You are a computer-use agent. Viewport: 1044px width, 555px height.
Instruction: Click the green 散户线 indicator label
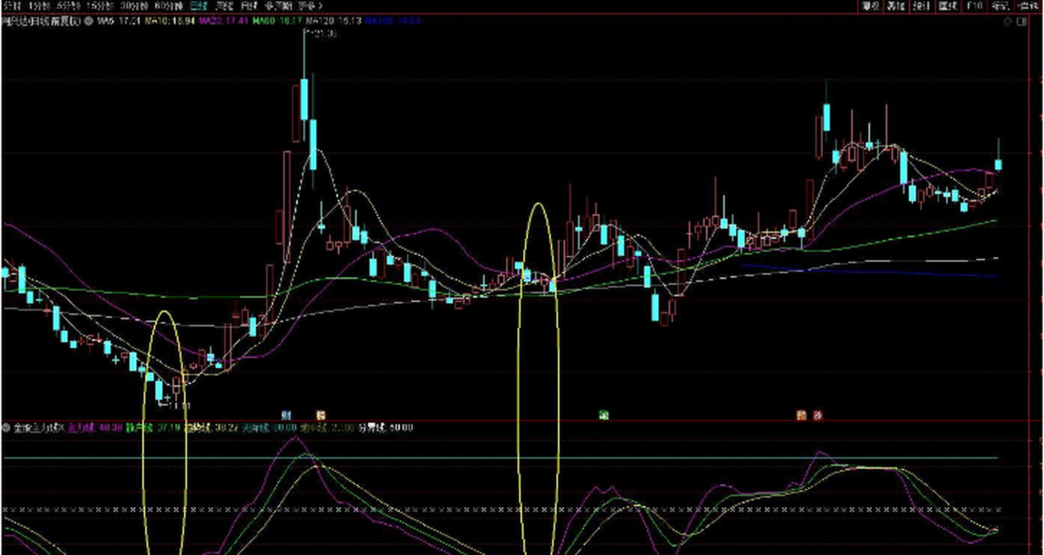[x=153, y=428]
